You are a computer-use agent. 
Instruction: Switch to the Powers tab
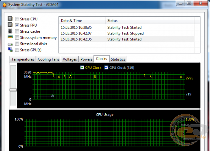86,59
